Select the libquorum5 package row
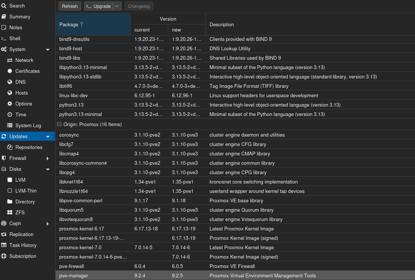The image size is (415, 280). pyautogui.click(x=235, y=210)
